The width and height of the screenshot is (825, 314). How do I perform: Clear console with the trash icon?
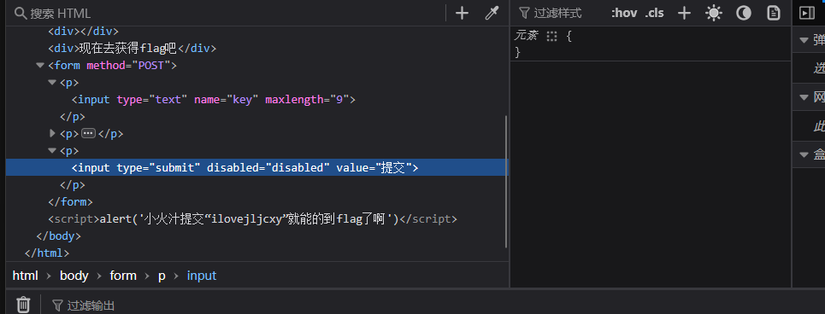pyautogui.click(x=23, y=305)
